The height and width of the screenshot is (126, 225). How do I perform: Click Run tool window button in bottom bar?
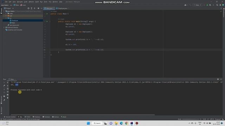20,117
